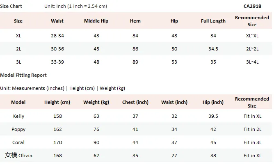Select the XL size row label

click(18, 36)
